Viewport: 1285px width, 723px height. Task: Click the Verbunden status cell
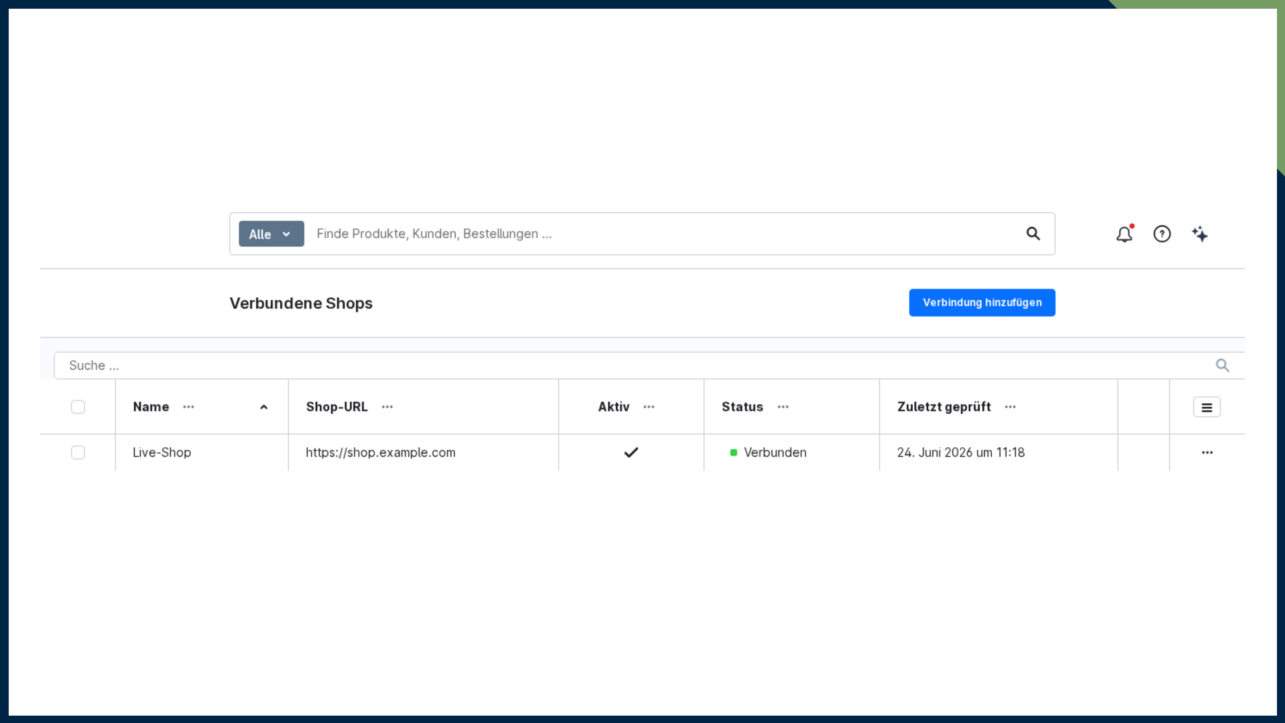point(792,453)
